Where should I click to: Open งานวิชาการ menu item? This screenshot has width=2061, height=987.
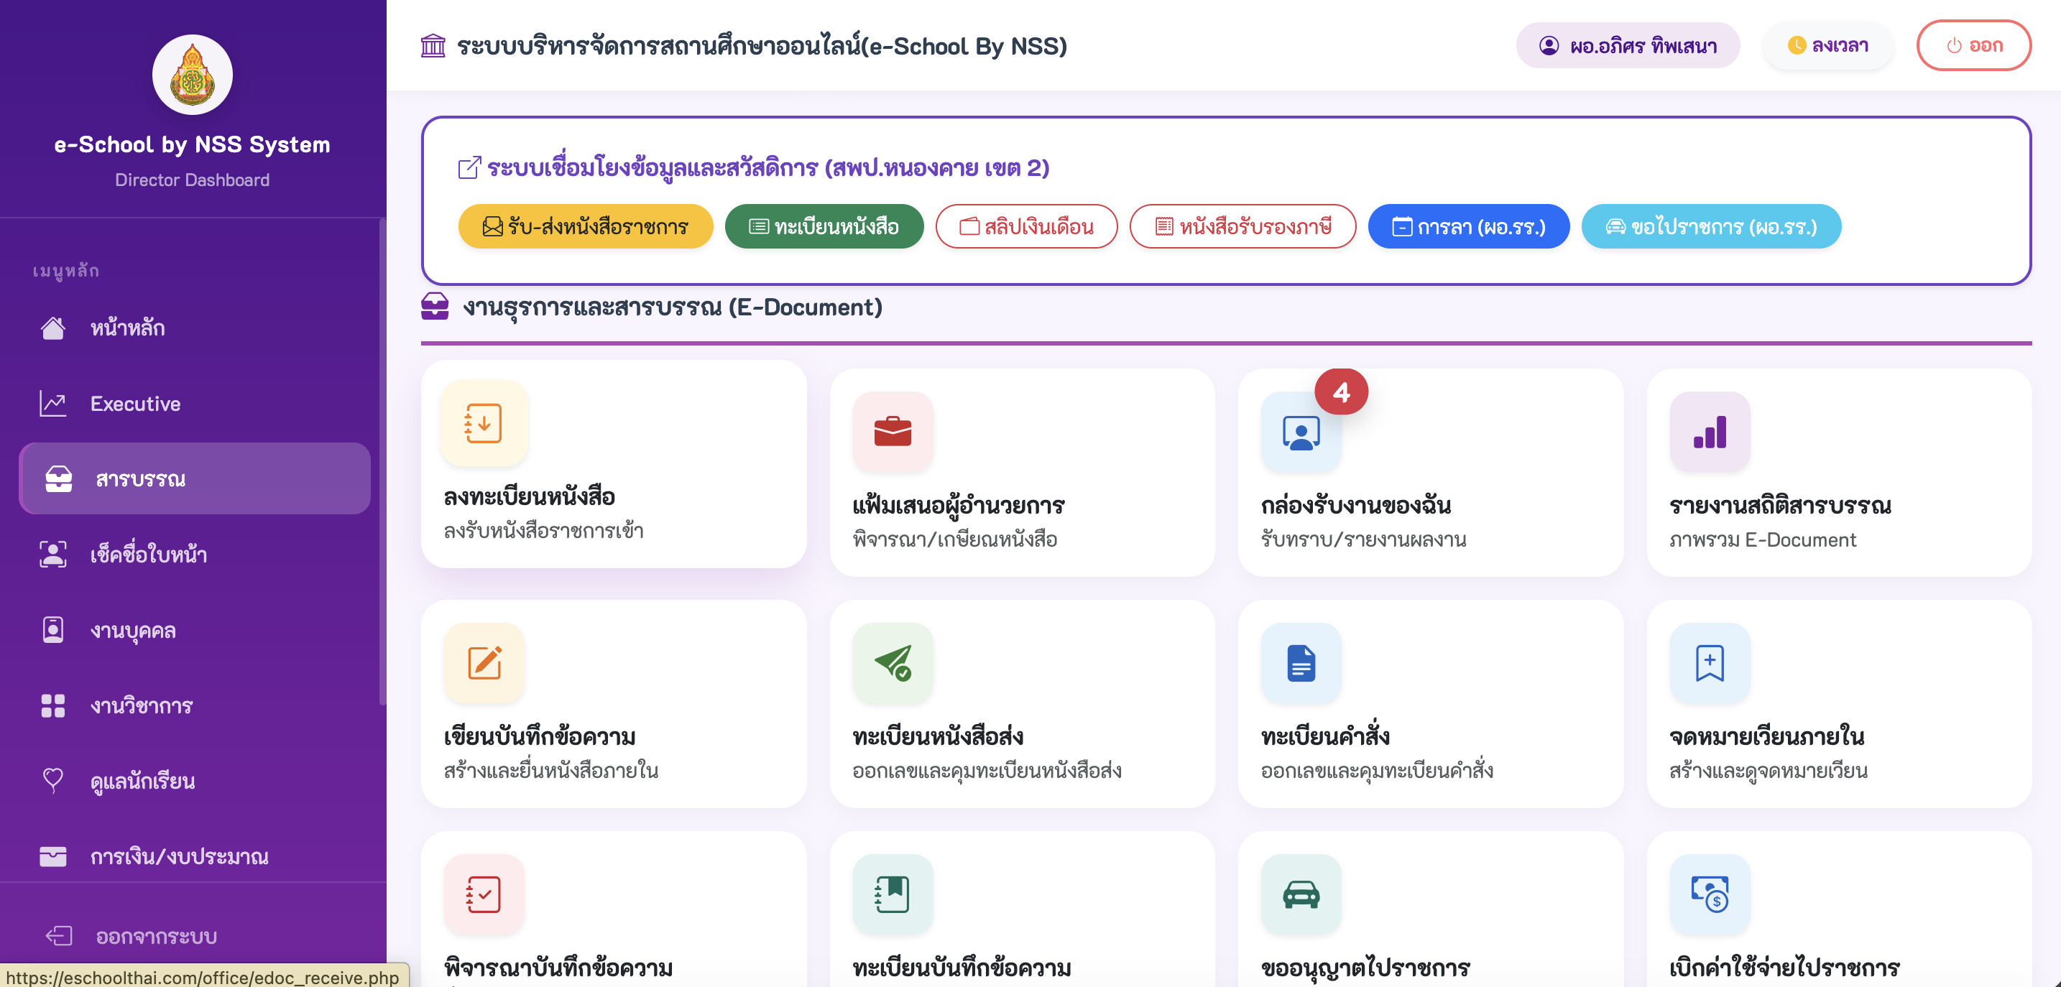[195, 705]
